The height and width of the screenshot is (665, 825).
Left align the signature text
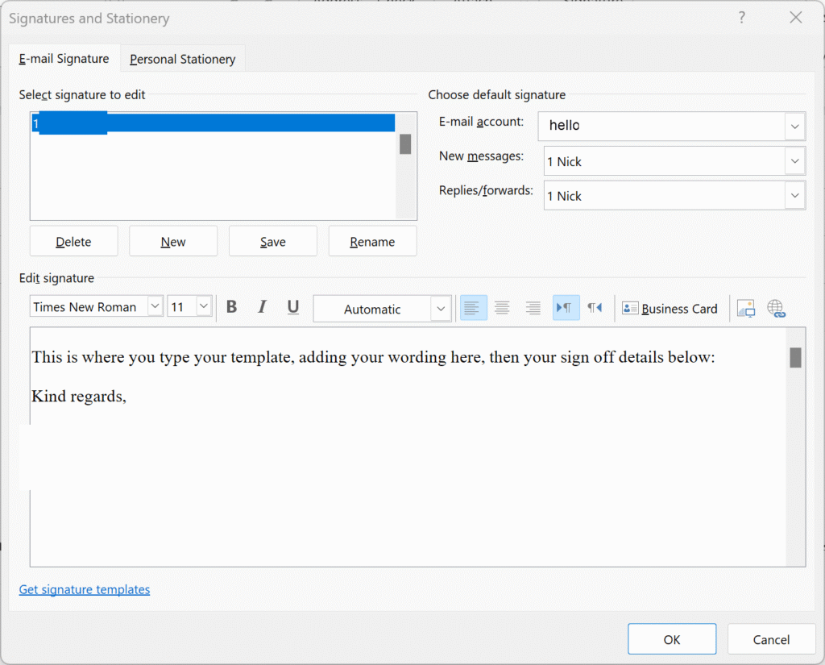click(473, 307)
